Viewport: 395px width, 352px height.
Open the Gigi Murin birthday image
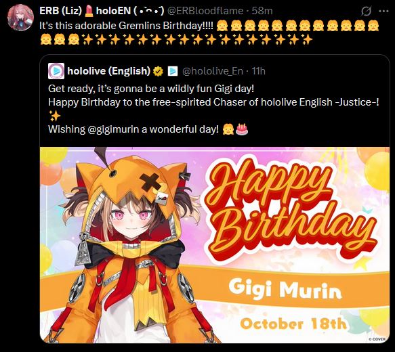coord(215,245)
